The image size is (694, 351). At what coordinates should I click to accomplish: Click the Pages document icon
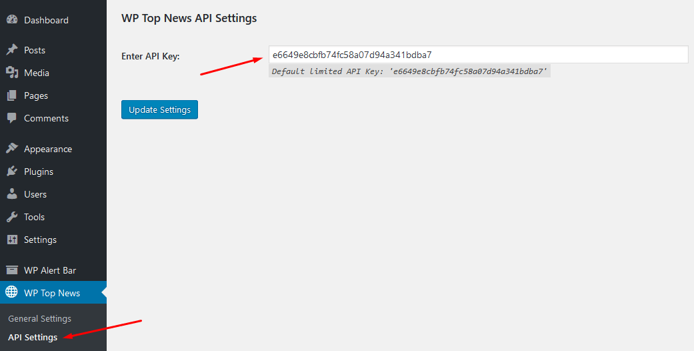coord(12,95)
